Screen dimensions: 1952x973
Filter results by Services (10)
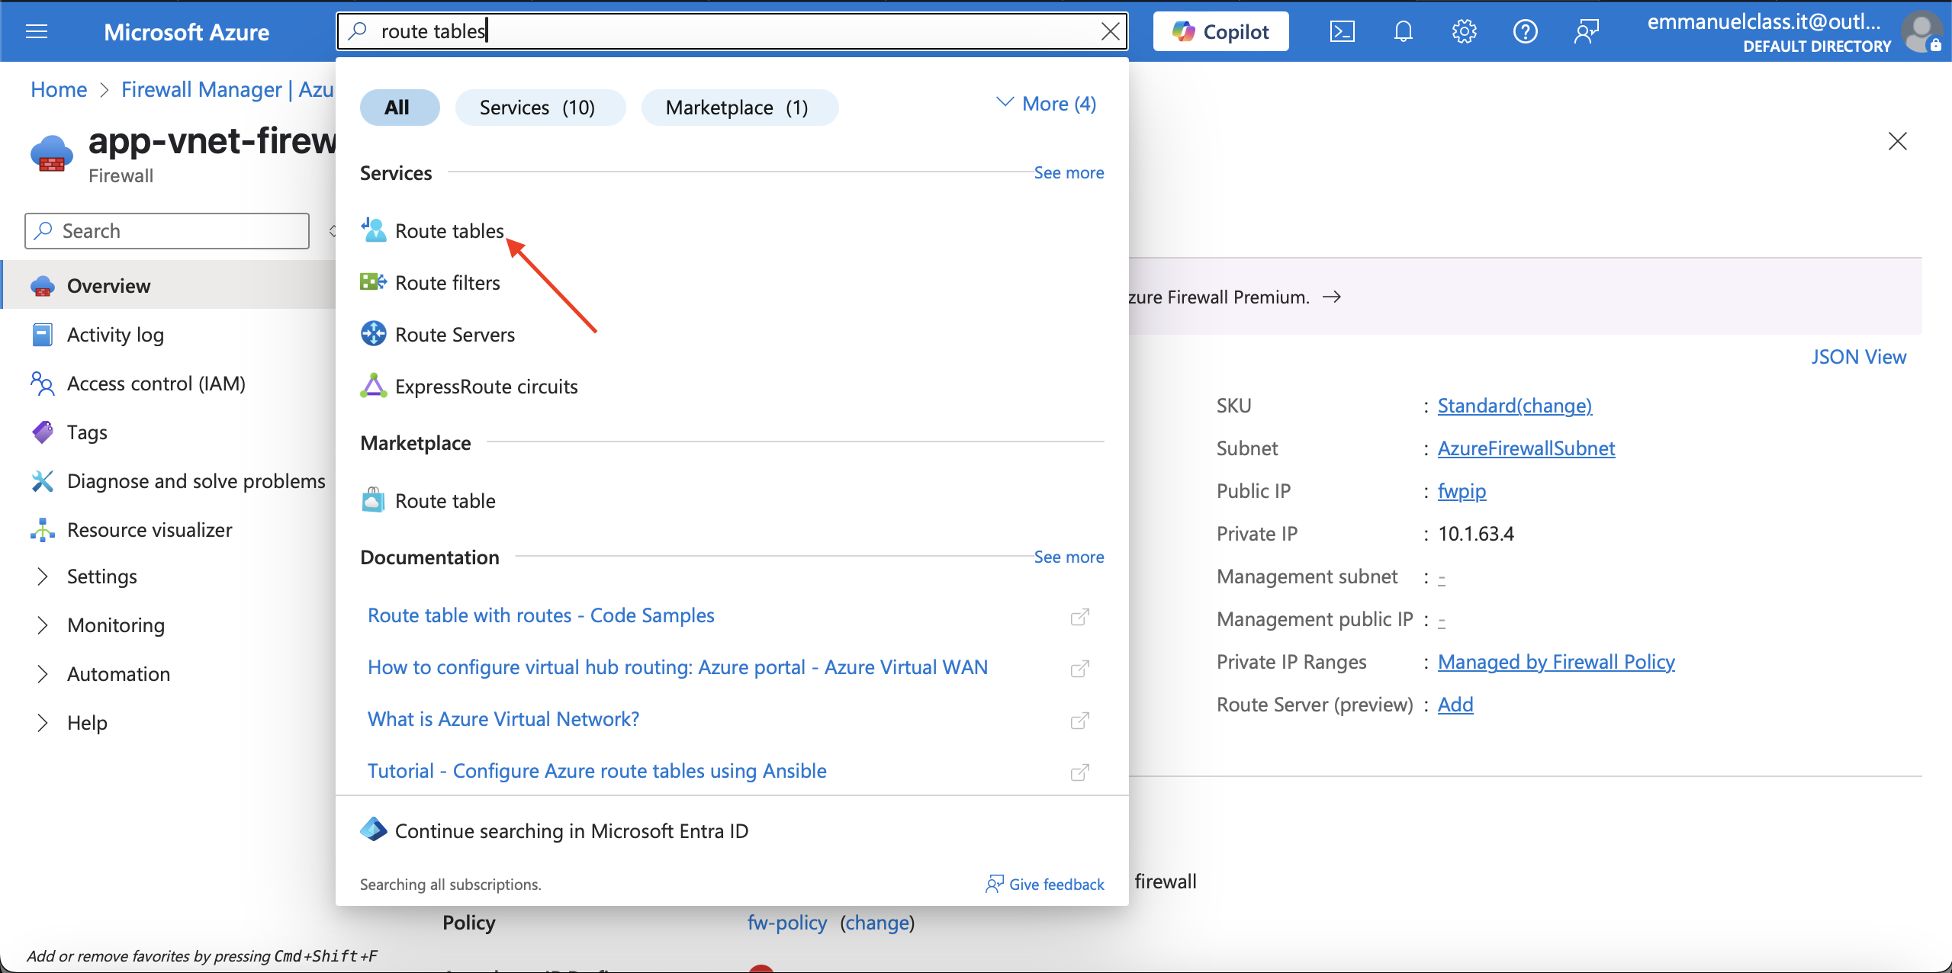click(539, 108)
